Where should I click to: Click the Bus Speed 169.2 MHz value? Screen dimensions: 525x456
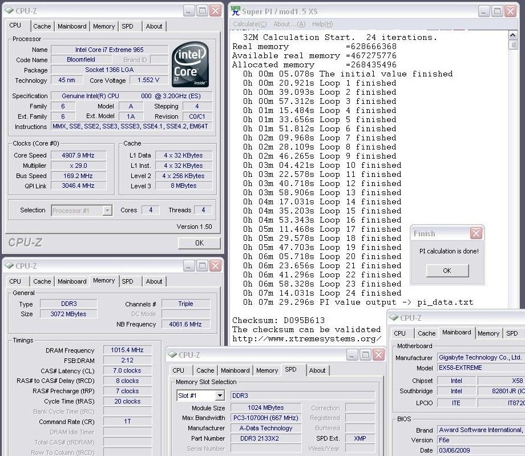coord(78,176)
